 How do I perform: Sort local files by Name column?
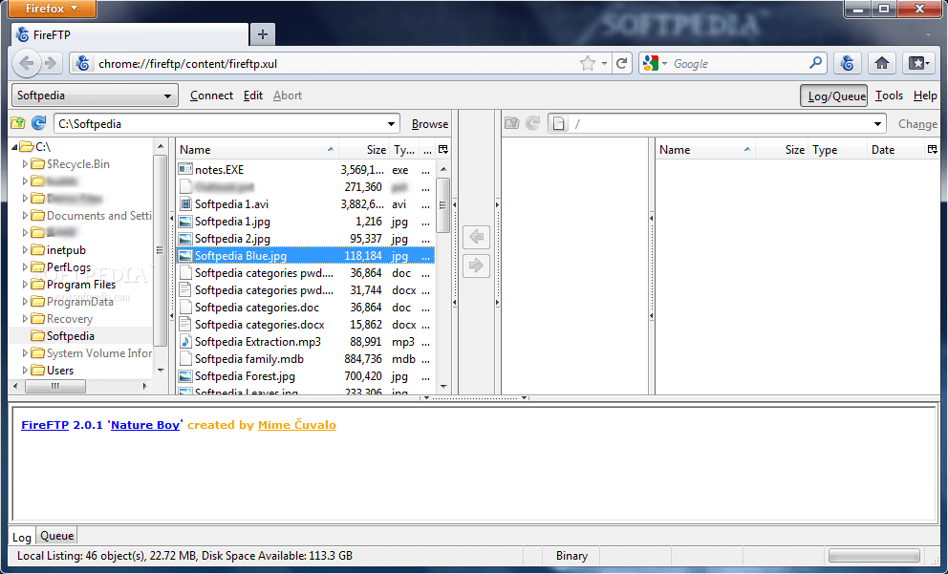coord(257,149)
